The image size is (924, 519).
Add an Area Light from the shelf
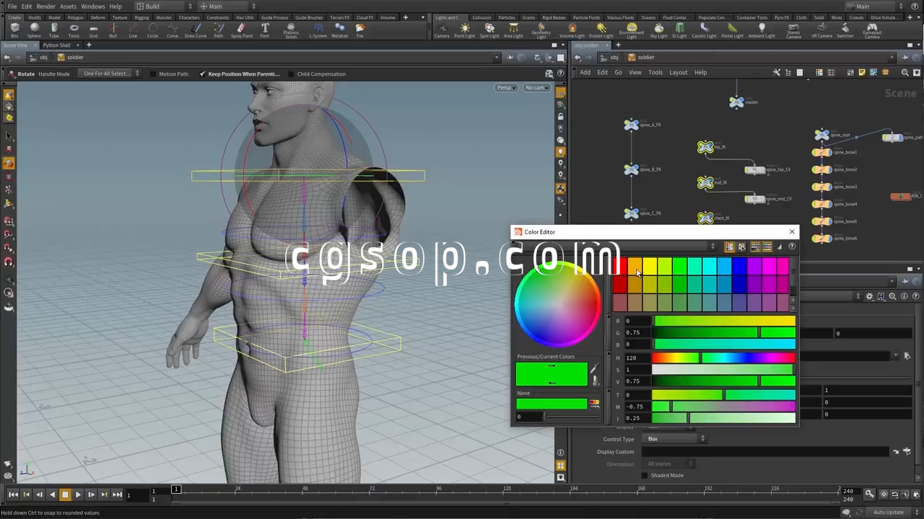513,30
